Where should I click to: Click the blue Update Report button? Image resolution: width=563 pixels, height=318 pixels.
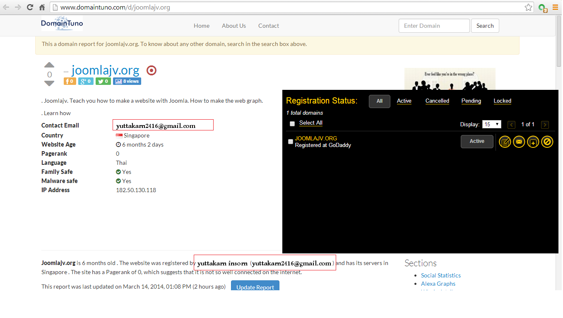pos(255,286)
